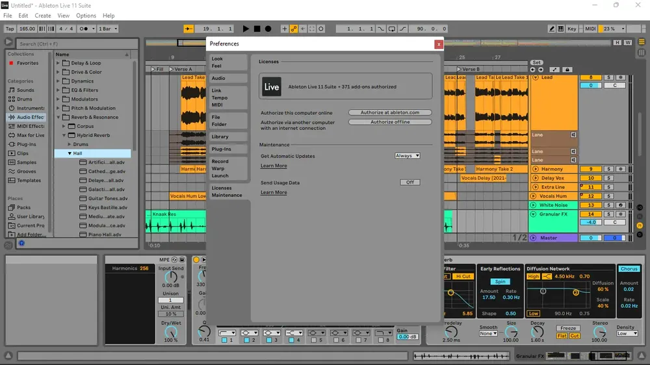Image resolution: width=650 pixels, height=365 pixels.
Task: Open the Get Automatic Updates dropdown
Action: point(407,156)
